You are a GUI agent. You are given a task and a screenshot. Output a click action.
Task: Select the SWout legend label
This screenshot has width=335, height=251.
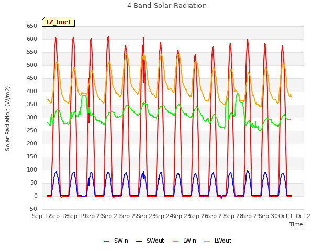pyautogui.click(x=155, y=241)
